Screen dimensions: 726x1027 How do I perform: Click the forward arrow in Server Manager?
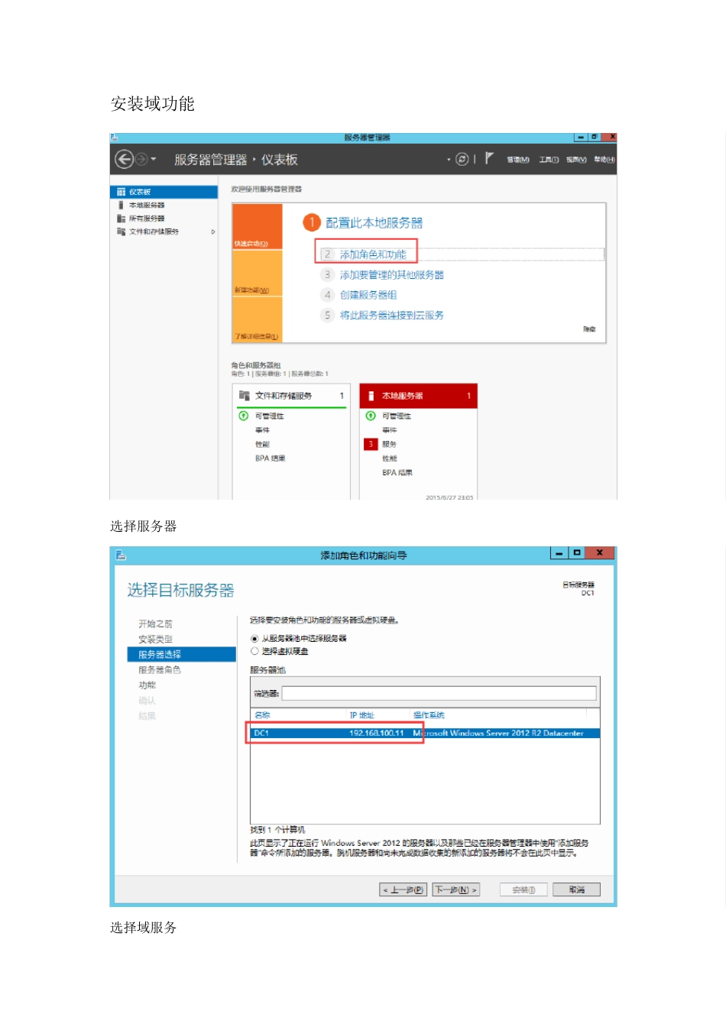point(141,159)
